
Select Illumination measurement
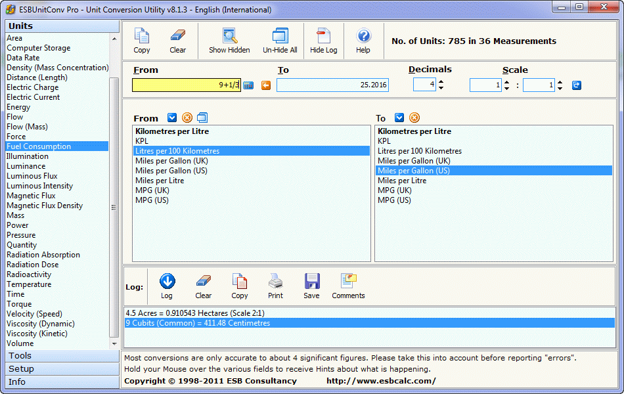pos(27,156)
